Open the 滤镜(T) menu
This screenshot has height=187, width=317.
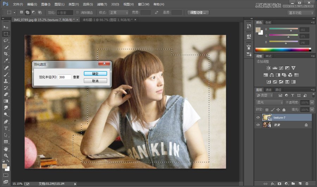point(102,4)
